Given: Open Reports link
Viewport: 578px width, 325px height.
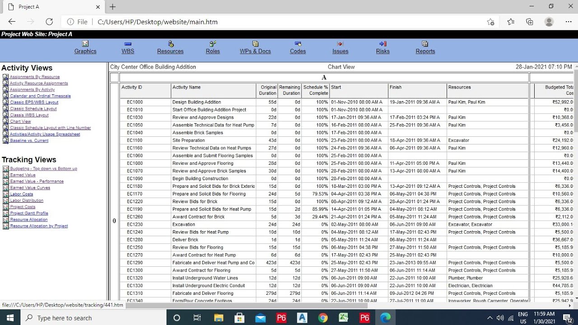Looking at the screenshot, I should tap(425, 51).
